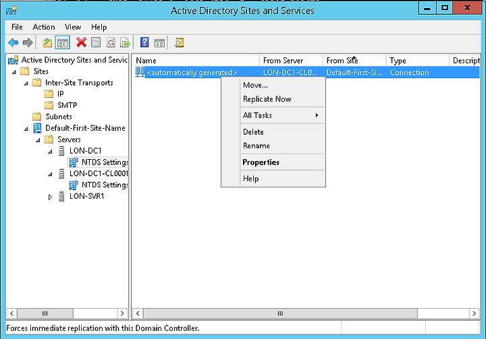
Task: Minimize the Sites and Services window
Action: pos(427,8)
